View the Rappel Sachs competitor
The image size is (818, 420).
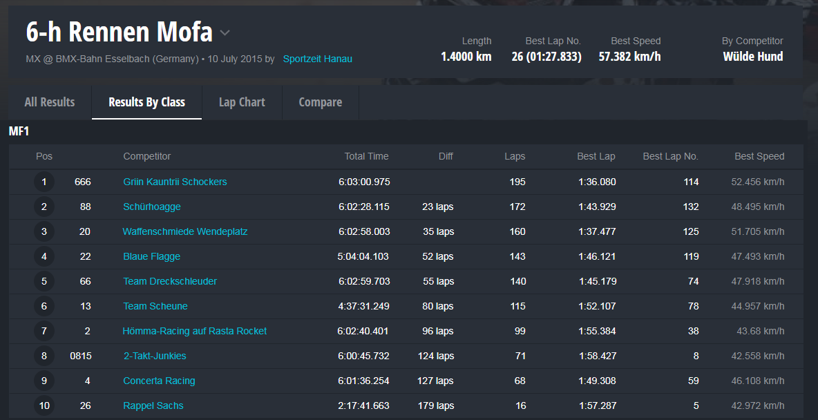pyautogui.click(x=153, y=405)
